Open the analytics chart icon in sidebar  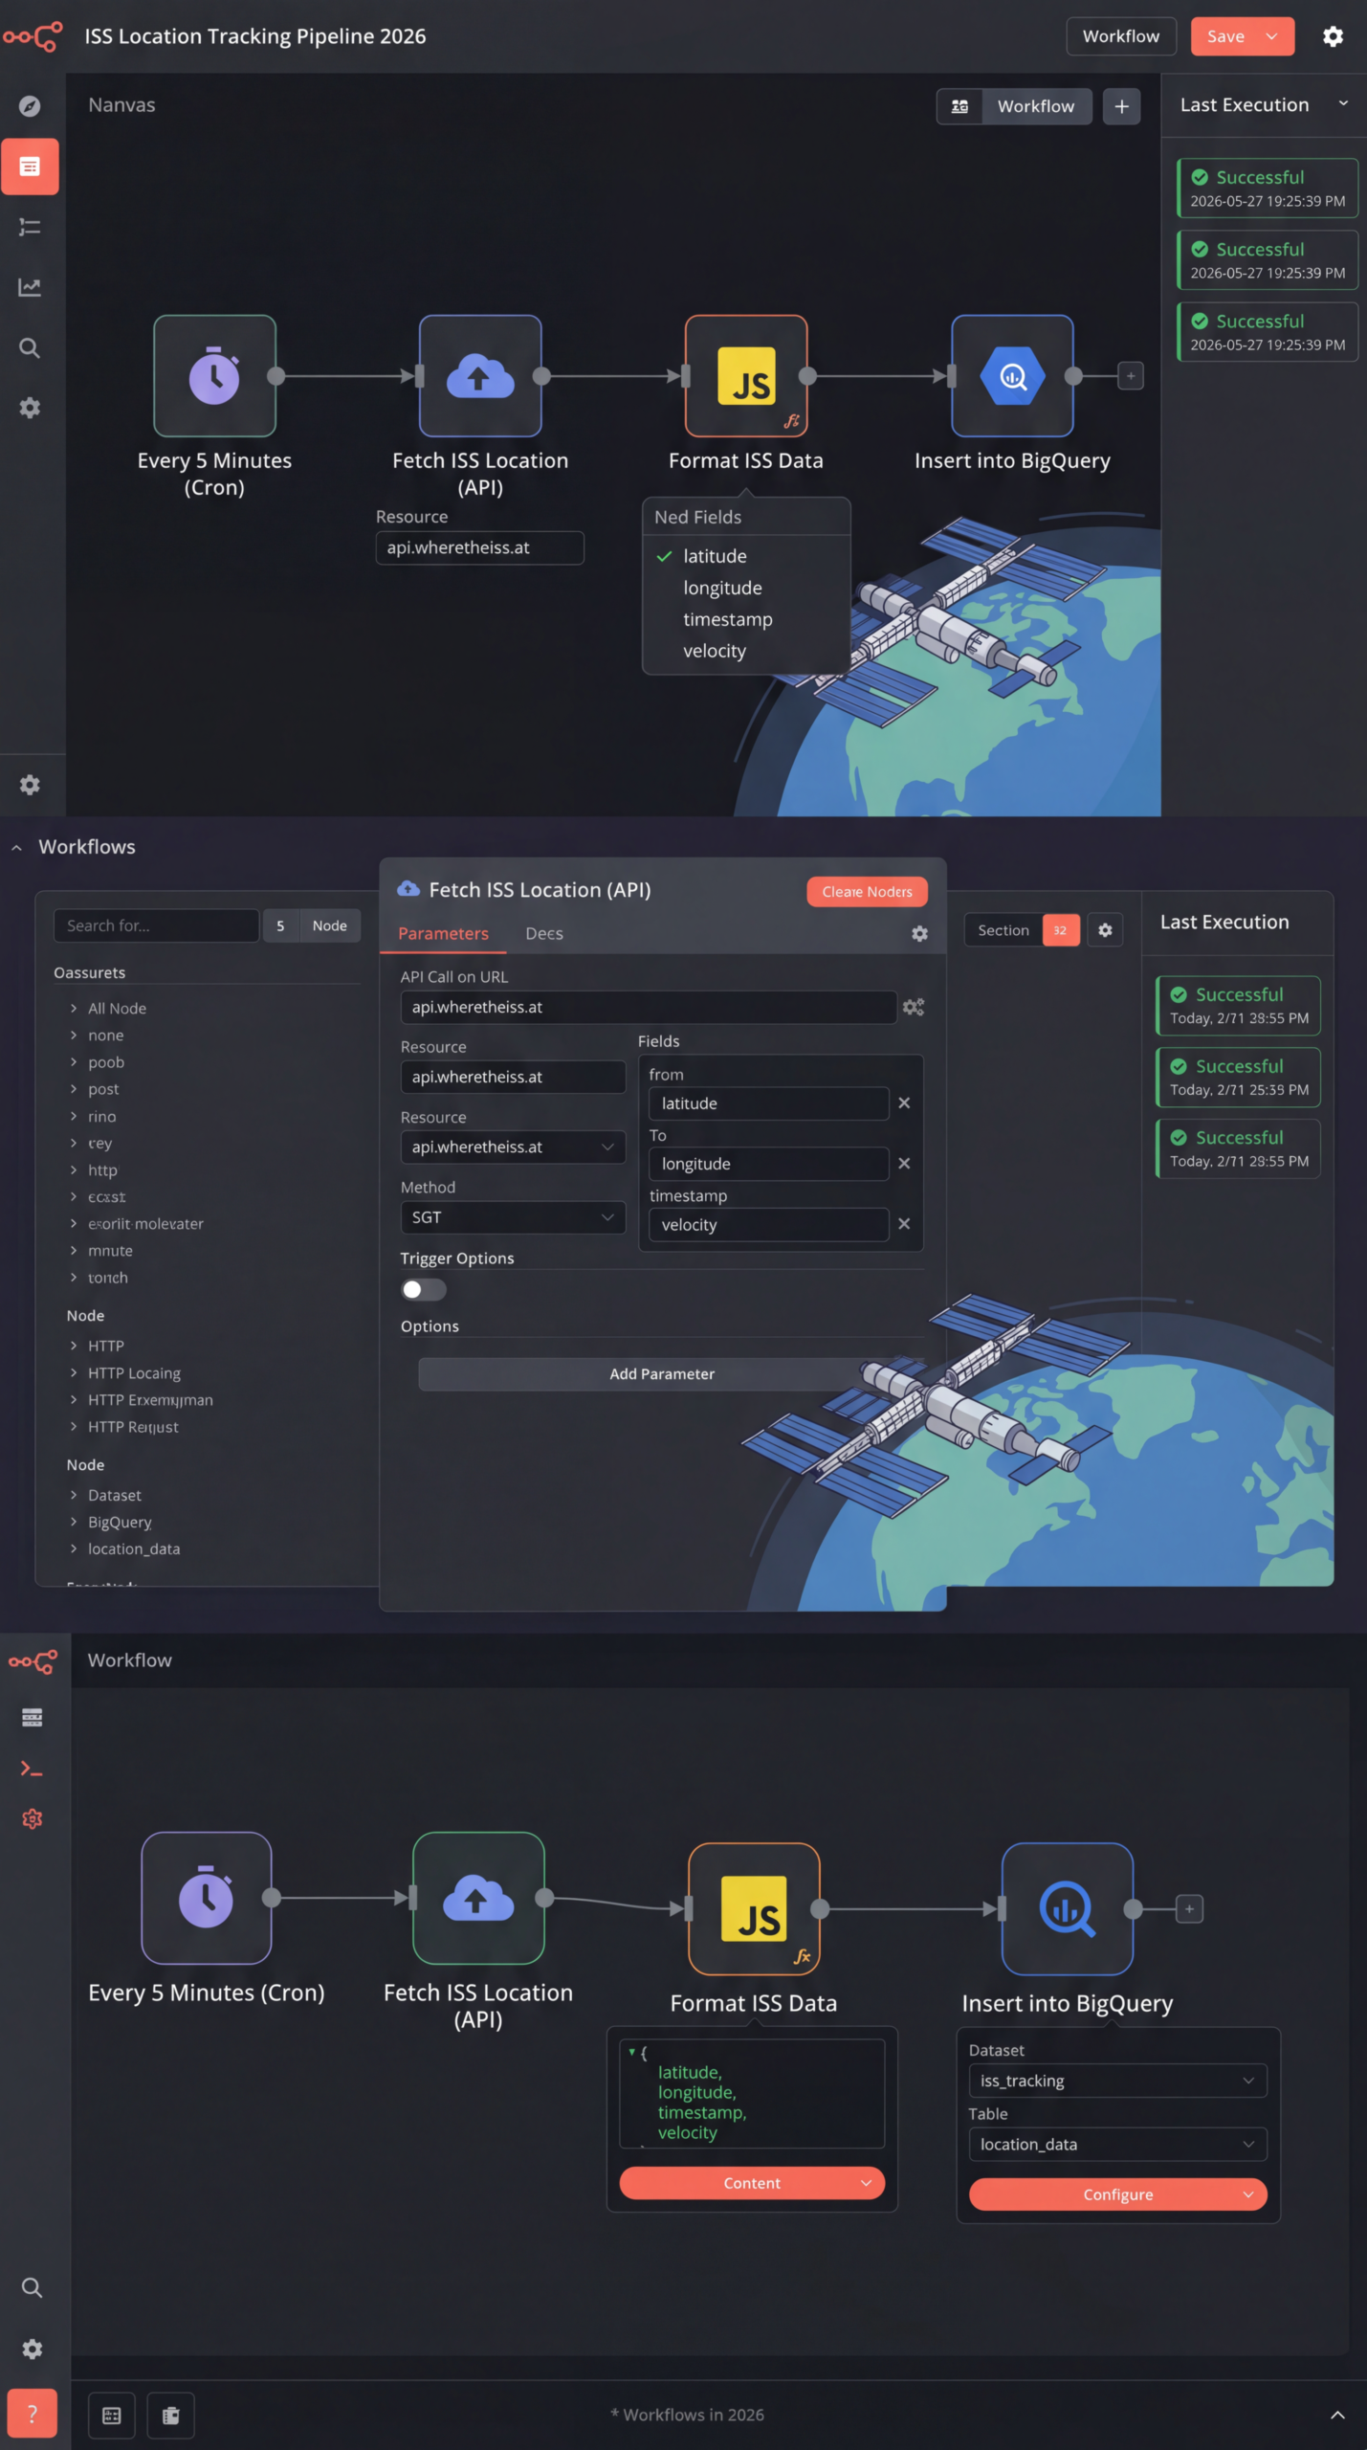coord(30,287)
